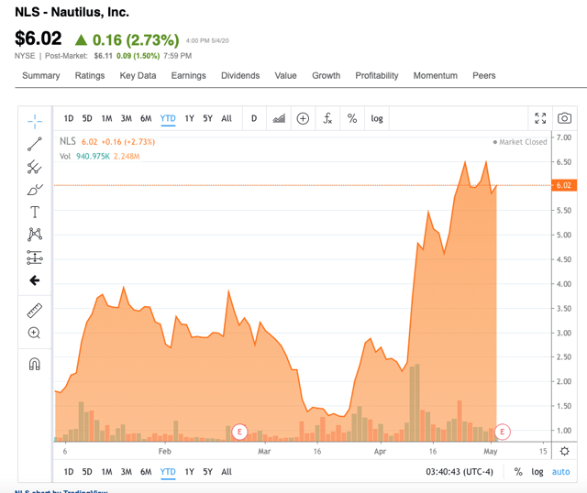Open the Value tab

click(285, 75)
